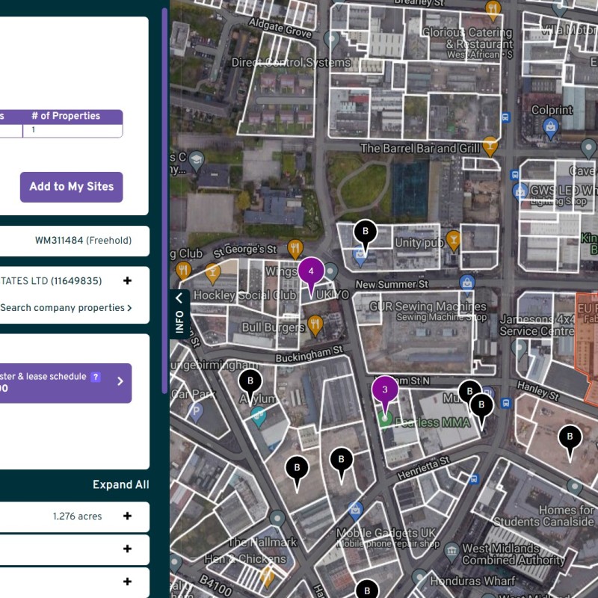The width and height of the screenshot is (598, 598).
Task: Select the black B marker beside Unity pub
Action: pos(365,232)
